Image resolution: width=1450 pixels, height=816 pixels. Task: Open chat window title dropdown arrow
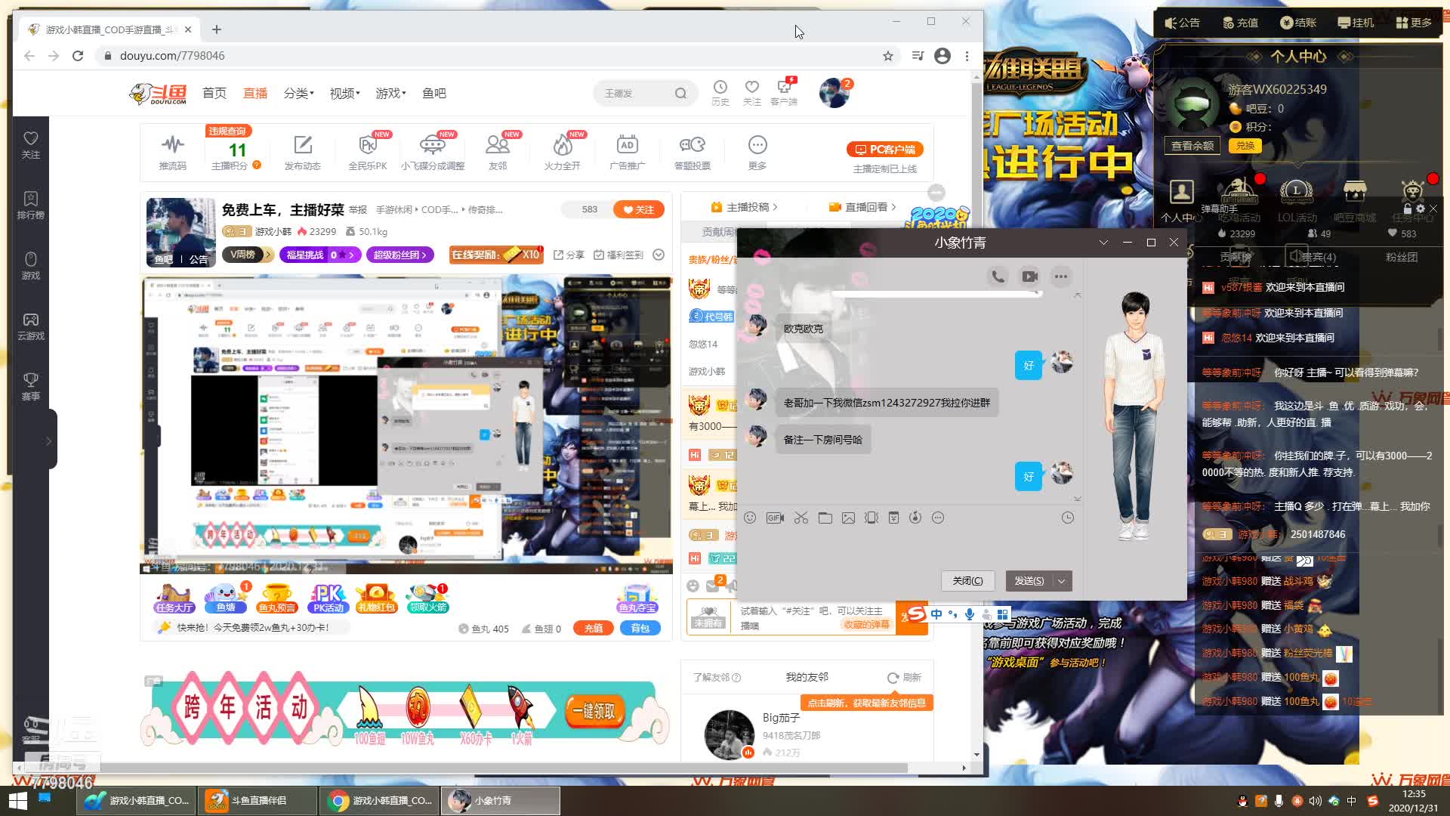(1103, 243)
